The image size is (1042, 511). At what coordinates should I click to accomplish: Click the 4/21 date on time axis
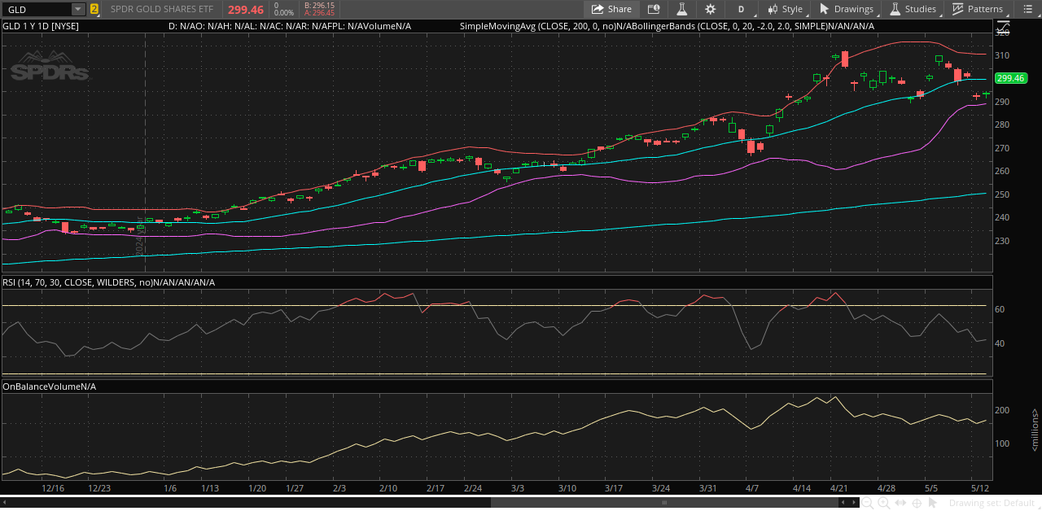click(839, 488)
